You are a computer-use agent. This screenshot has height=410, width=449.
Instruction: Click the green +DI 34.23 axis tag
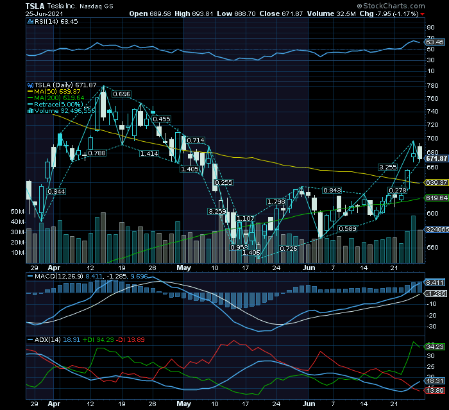[x=435, y=347]
